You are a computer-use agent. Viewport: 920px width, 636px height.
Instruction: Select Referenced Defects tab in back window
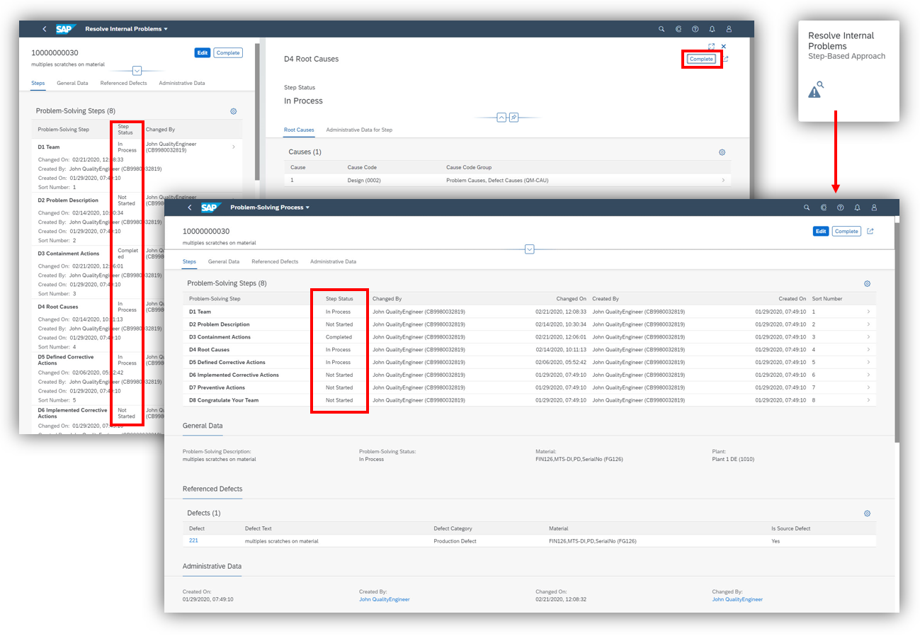(x=123, y=84)
